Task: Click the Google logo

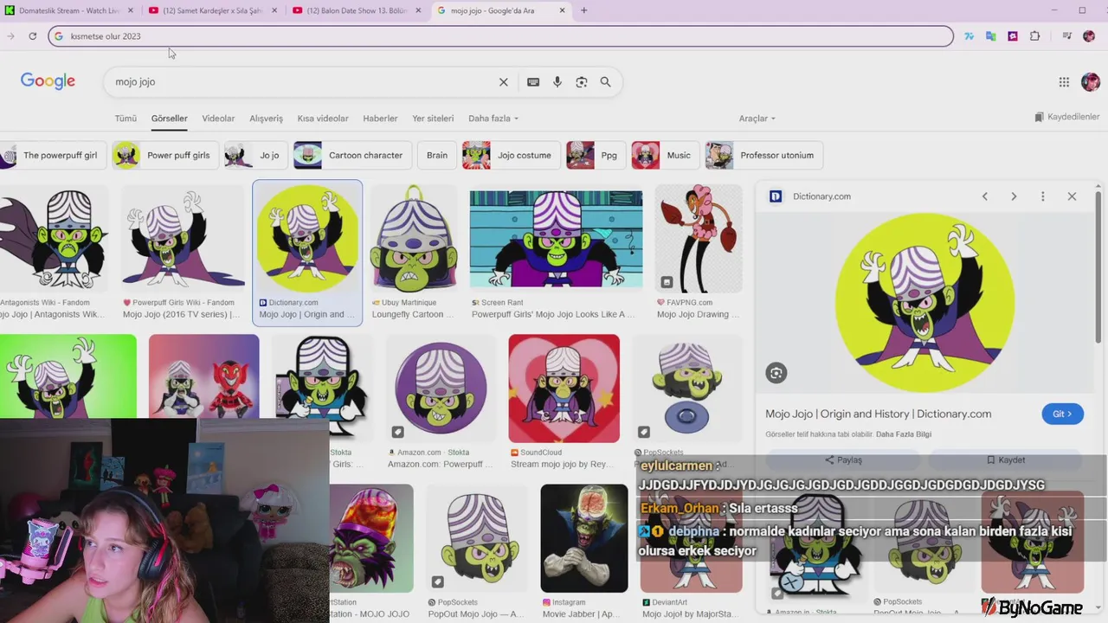Action: [x=48, y=80]
